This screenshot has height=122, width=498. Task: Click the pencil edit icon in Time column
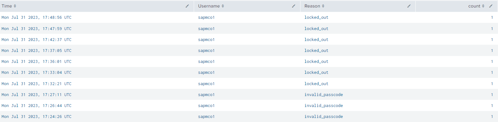point(187,6)
